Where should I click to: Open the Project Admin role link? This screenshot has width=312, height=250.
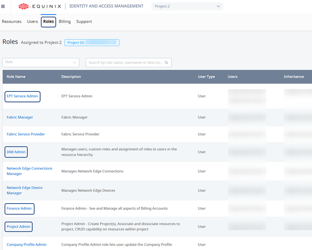point(18,227)
